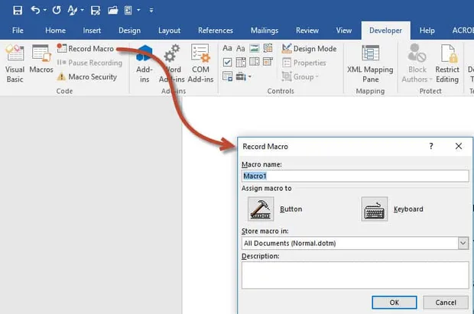Assign macro to Button (hammer icon)

[x=261, y=209]
